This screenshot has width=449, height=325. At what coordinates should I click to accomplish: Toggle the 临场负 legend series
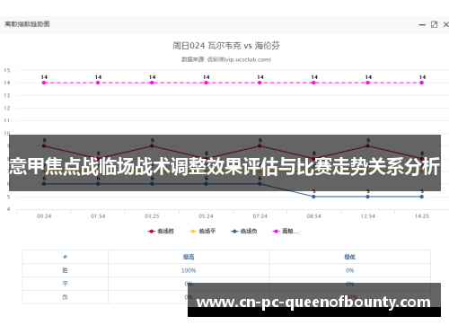(244, 231)
